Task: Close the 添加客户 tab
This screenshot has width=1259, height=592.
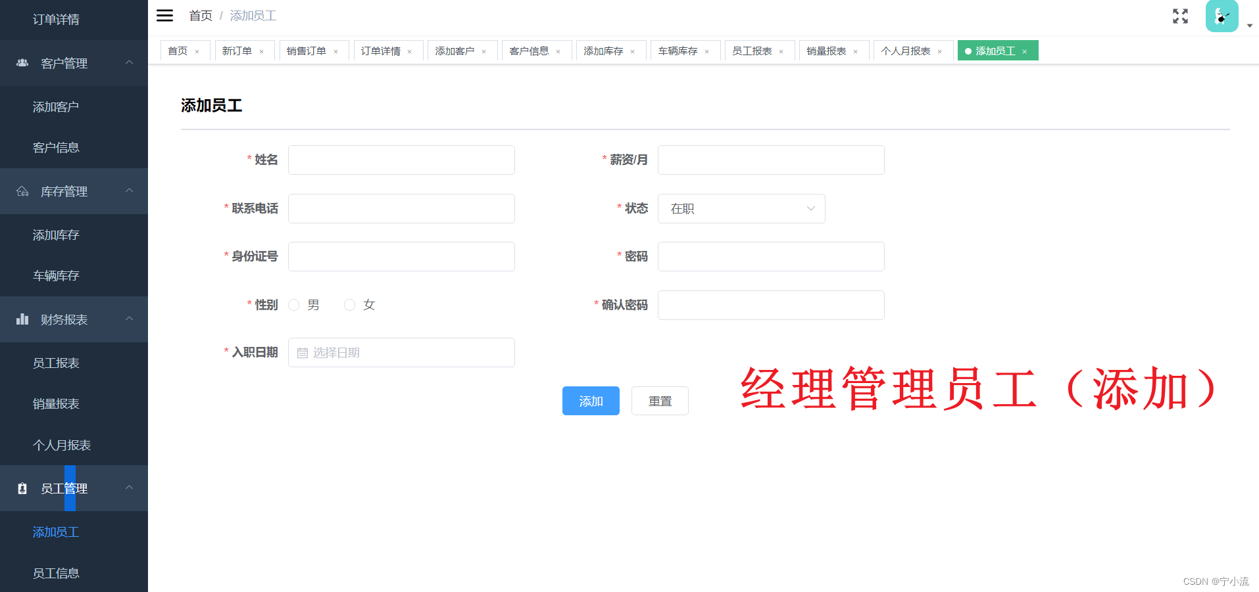Action: click(483, 51)
